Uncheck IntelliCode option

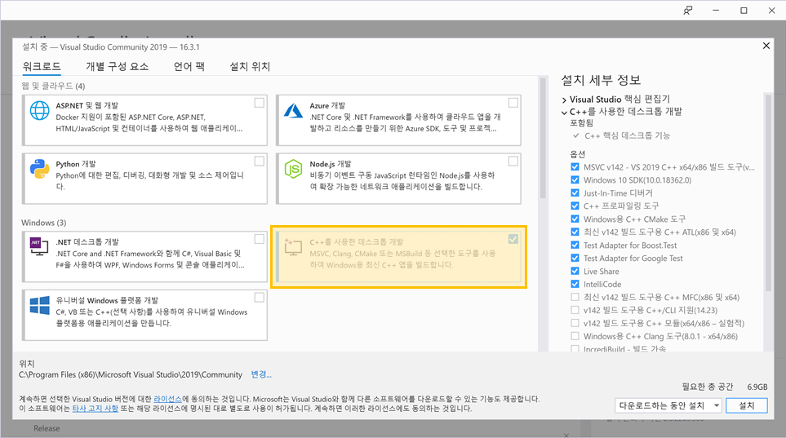(575, 284)
